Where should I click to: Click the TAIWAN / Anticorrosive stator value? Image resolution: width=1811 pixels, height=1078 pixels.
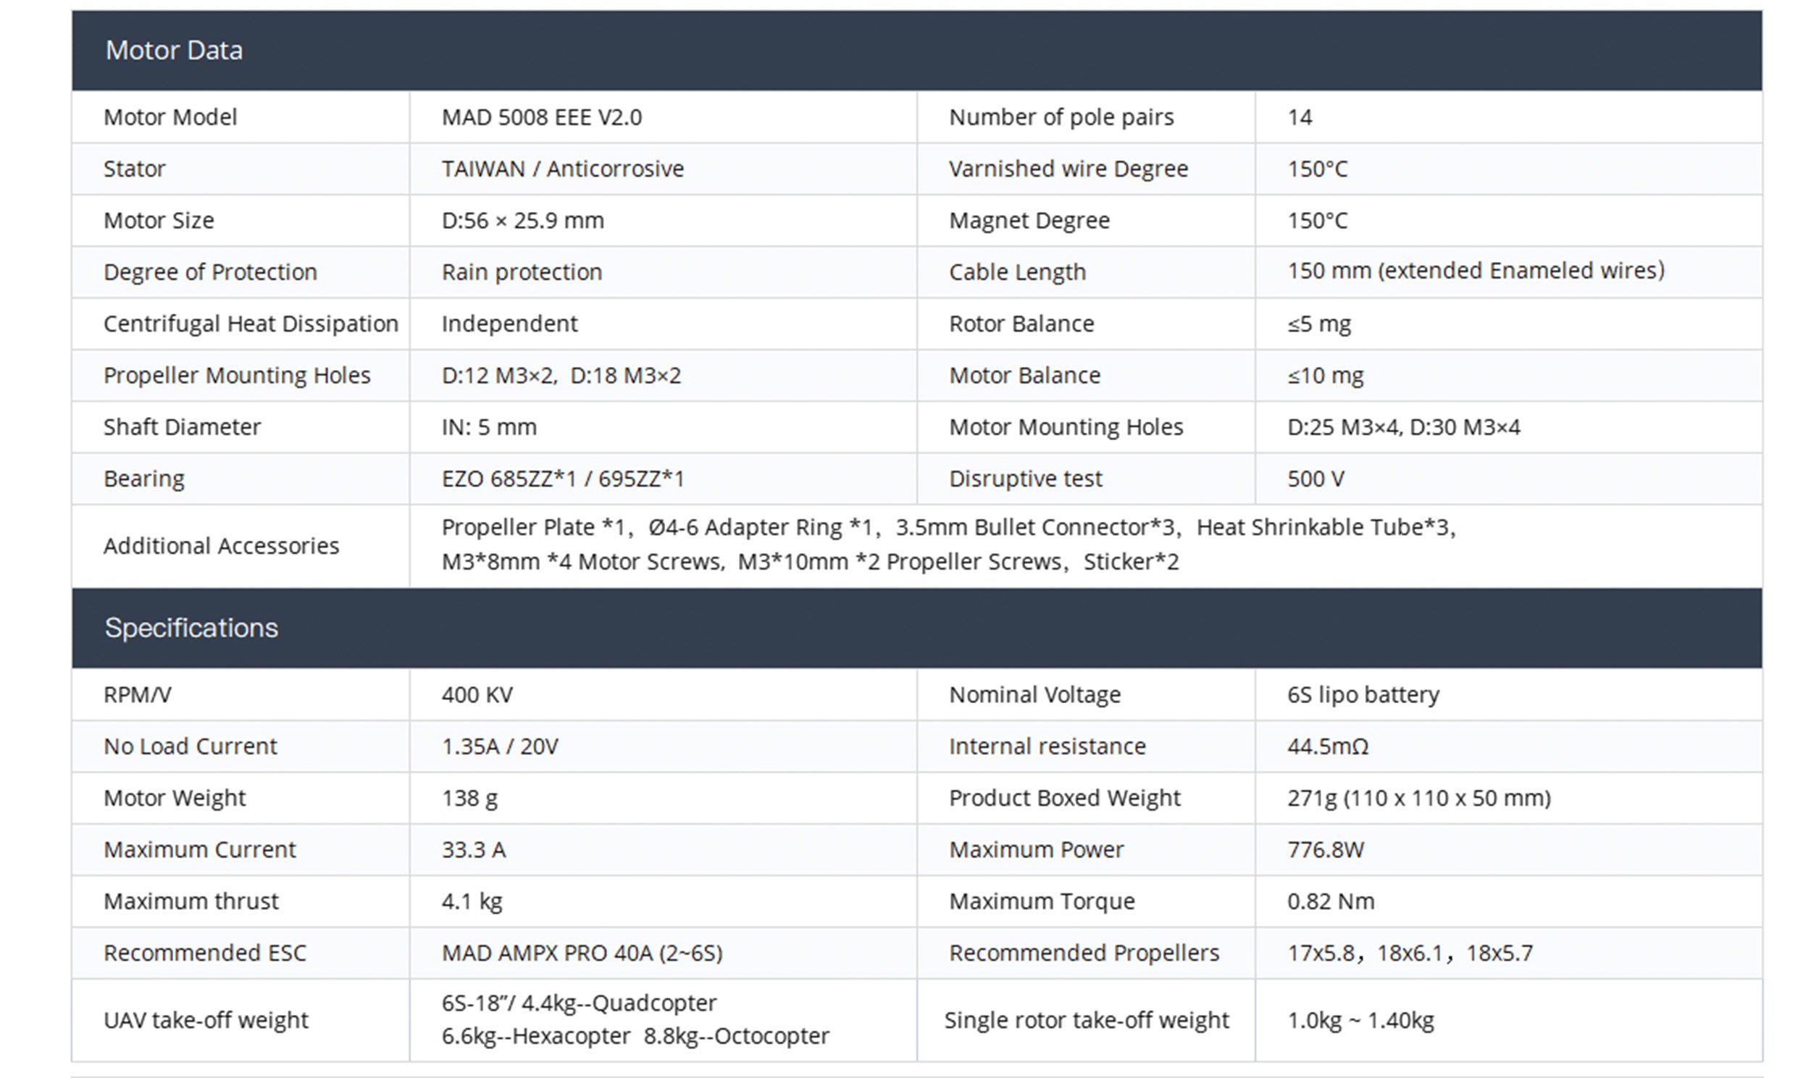click(562, 169)
